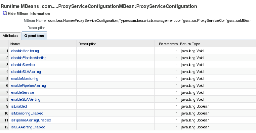Collapse the Hide MBean Information section

[28, 14]
